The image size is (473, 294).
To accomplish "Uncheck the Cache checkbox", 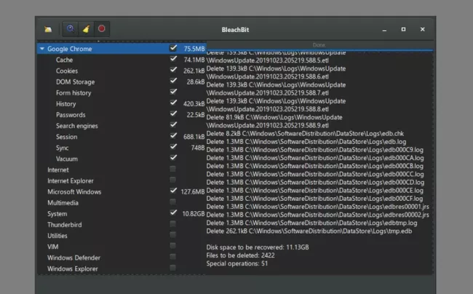I will 173,58.
